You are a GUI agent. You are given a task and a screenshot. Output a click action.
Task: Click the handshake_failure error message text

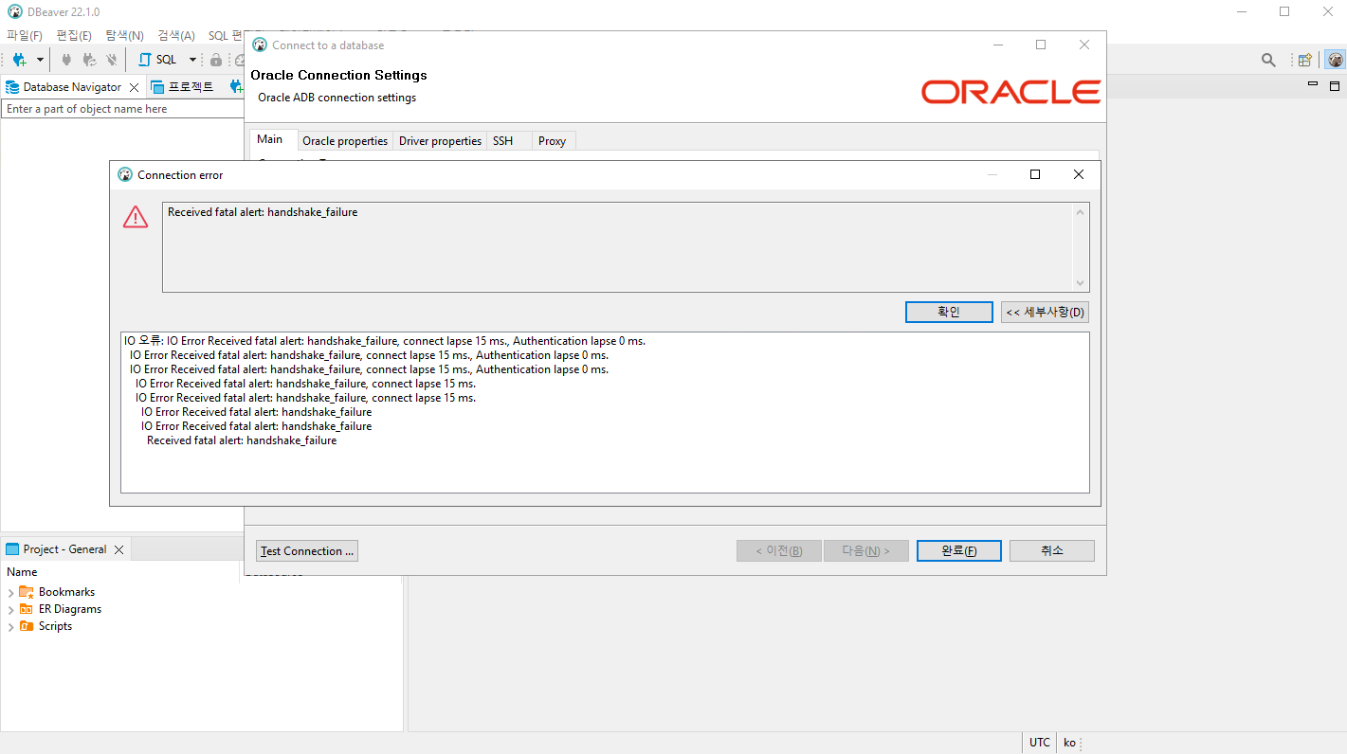tap(263, 212)
